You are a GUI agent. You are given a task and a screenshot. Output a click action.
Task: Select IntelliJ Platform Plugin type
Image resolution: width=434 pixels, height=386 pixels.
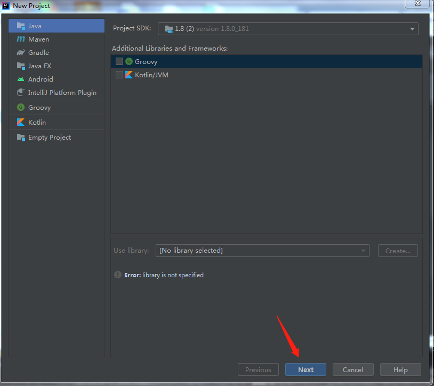57,92
